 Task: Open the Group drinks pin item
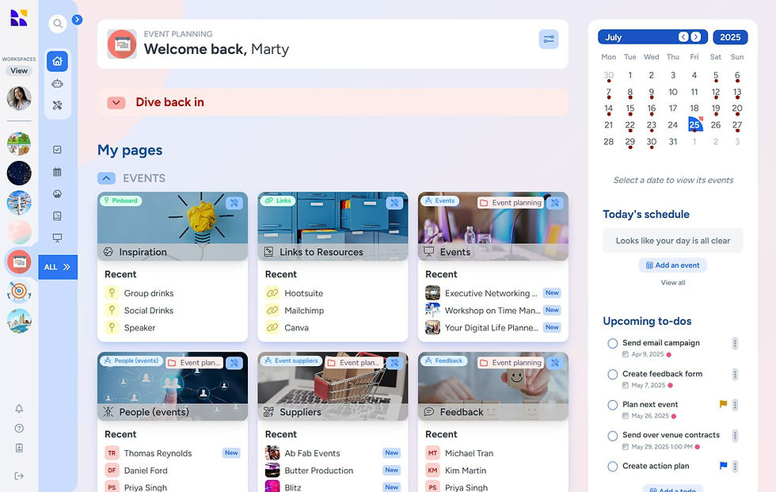(149, 293)
